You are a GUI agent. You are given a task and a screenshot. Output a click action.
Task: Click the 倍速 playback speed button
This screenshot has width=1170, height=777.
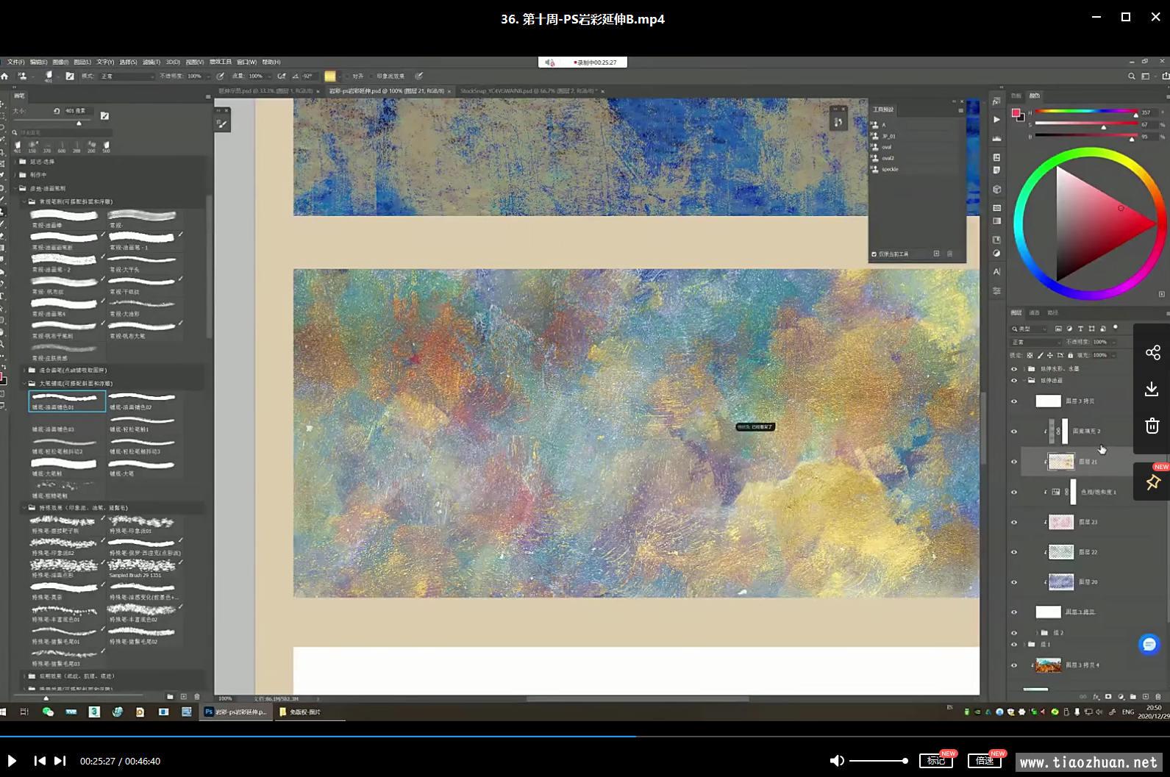point(985,761)
